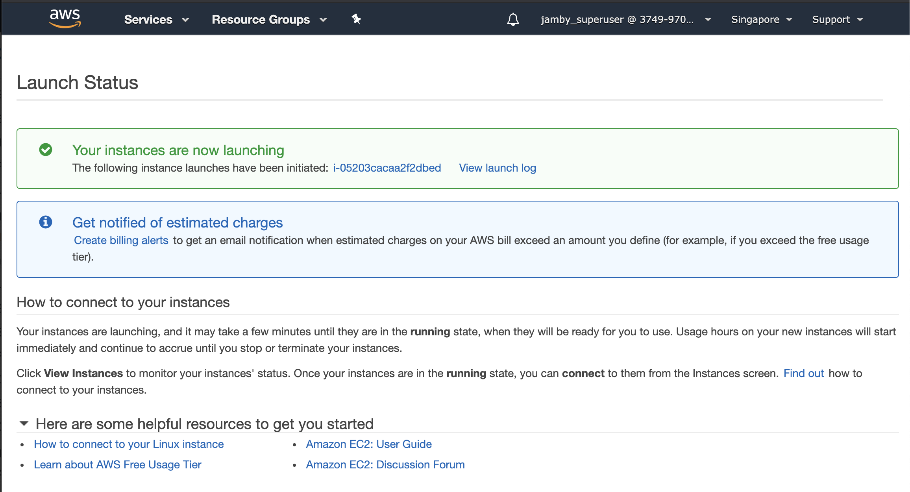Open How to connect to your Linux instance
This screenshot has height=492, width=910.
(x=129, y=444)
